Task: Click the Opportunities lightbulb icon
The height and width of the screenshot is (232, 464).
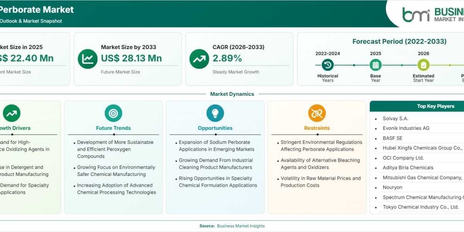Action: pos(215,113)
